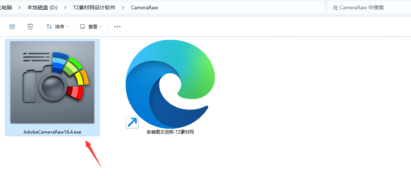Click the Share icon in the toolbar
The image size is (411, 176).
(12, 26)
